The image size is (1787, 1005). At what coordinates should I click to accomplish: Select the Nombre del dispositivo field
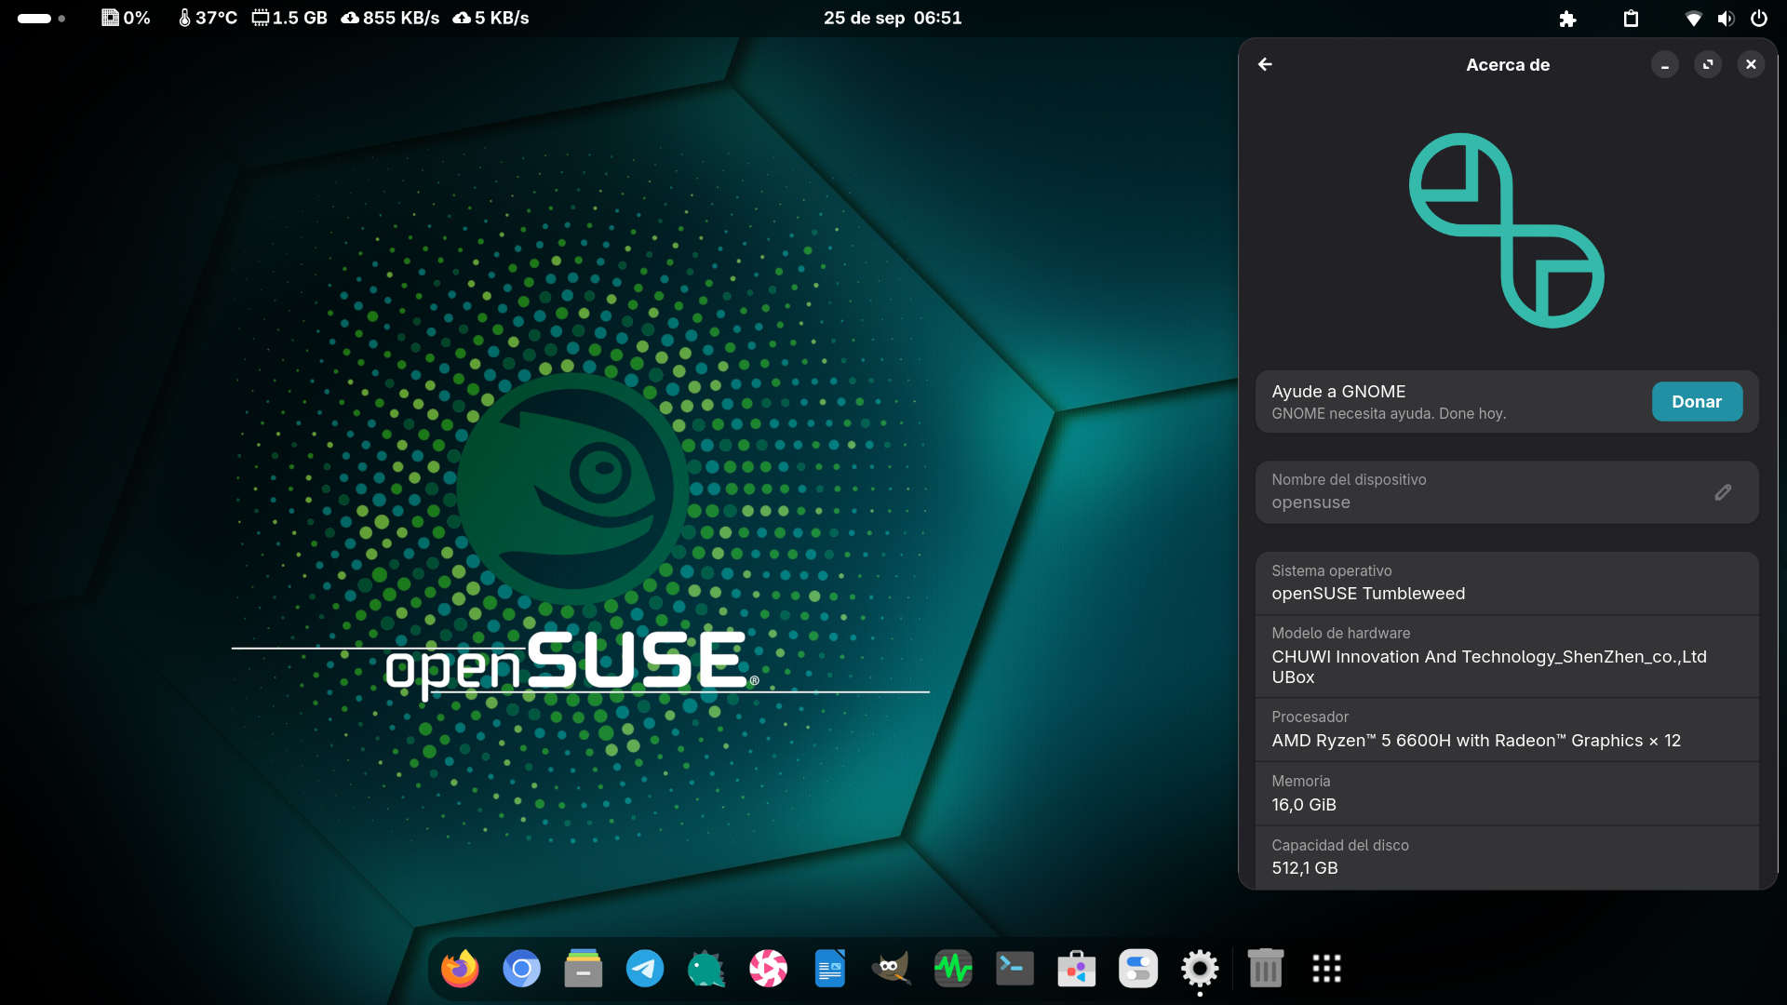click(x=1507, y=492)
